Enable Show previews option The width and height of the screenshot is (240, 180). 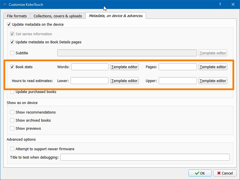pos(12,128)
